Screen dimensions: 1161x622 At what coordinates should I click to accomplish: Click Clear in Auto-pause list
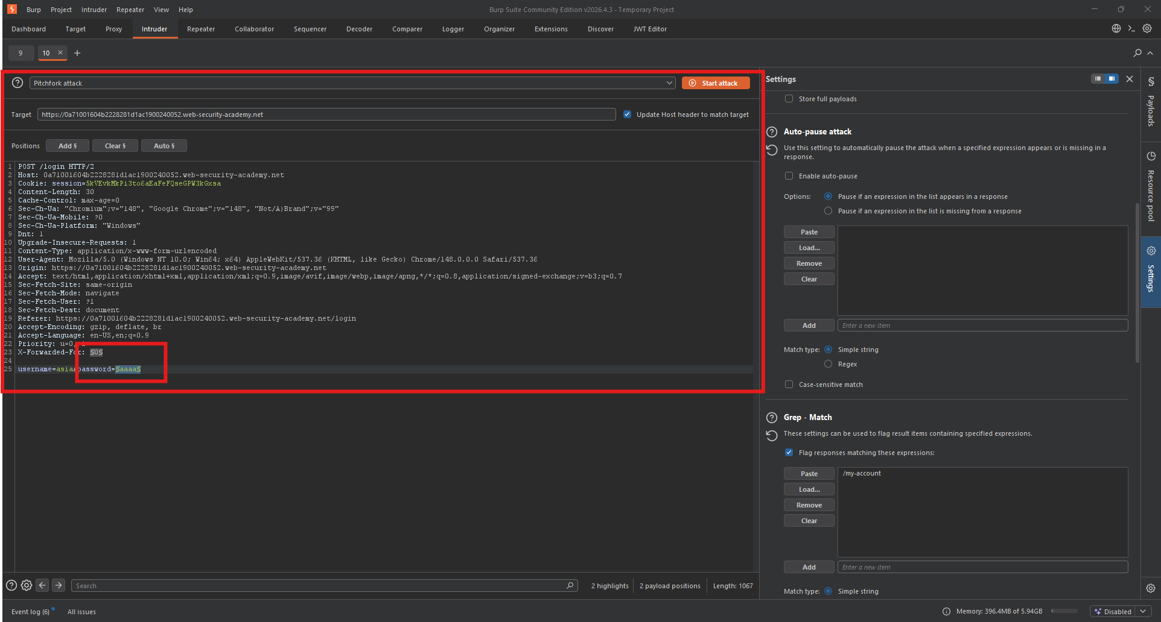[809, 279]
